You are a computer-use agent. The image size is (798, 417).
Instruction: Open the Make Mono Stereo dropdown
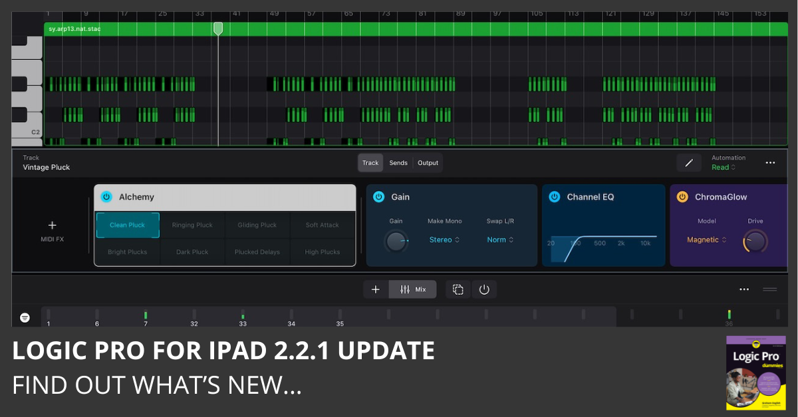click(444, 240)
